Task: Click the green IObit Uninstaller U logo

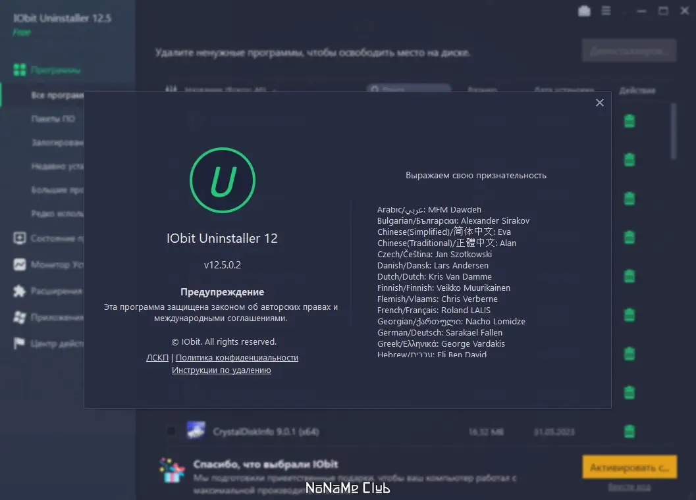Action: [x=223, y=180]
